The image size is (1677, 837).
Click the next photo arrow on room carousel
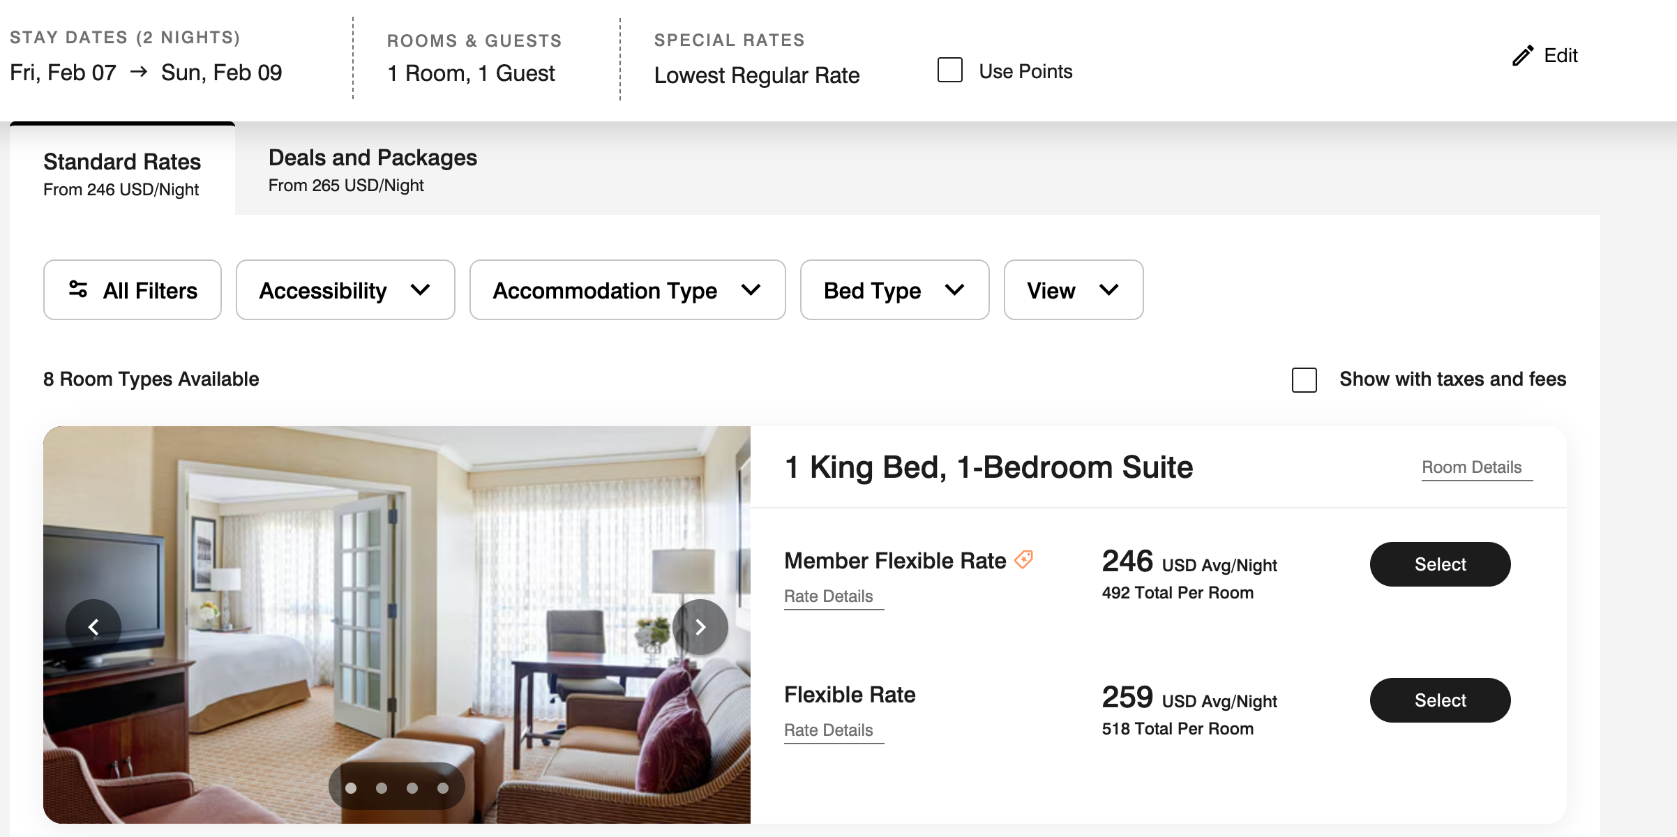[x=700, y=626]
